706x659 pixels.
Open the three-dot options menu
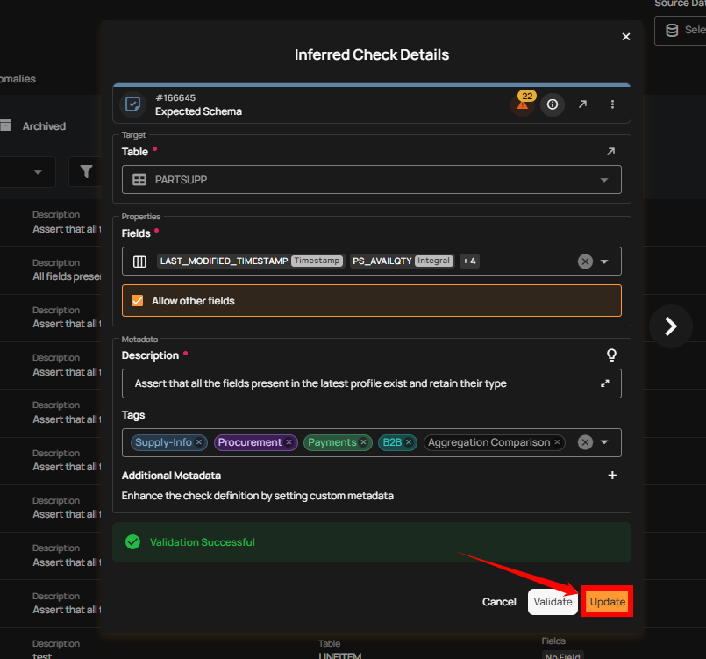(x=612, y=104)
